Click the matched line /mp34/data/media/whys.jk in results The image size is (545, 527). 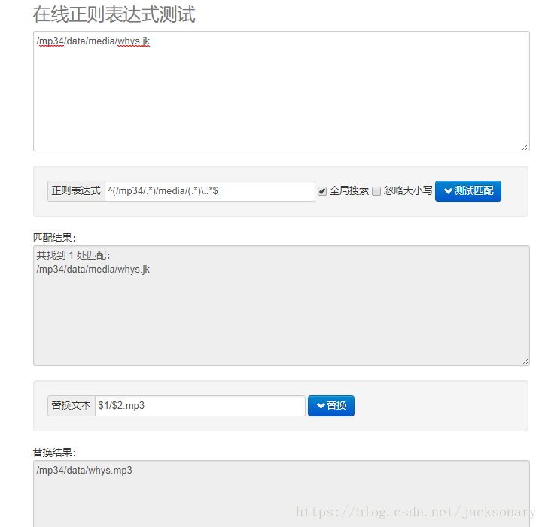tap(93, 269)
